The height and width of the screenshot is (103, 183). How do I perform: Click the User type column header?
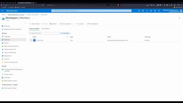click(148, 37)
